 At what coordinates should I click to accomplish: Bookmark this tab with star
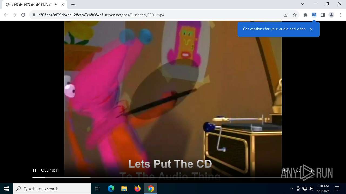point(295,15)
